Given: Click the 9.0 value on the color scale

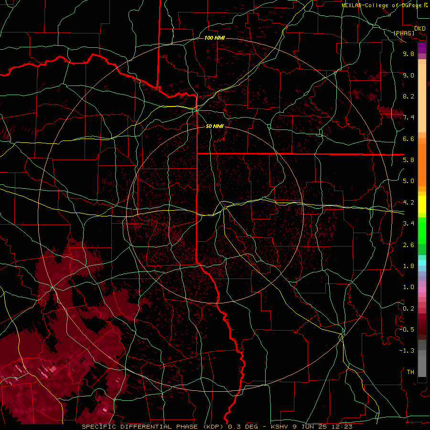Looking at the screenshot, I should click(x=408, y=75).
